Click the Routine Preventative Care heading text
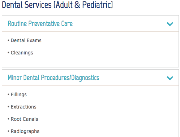The height and width of the screenshot is (137, 180). [x=40, y=23]
